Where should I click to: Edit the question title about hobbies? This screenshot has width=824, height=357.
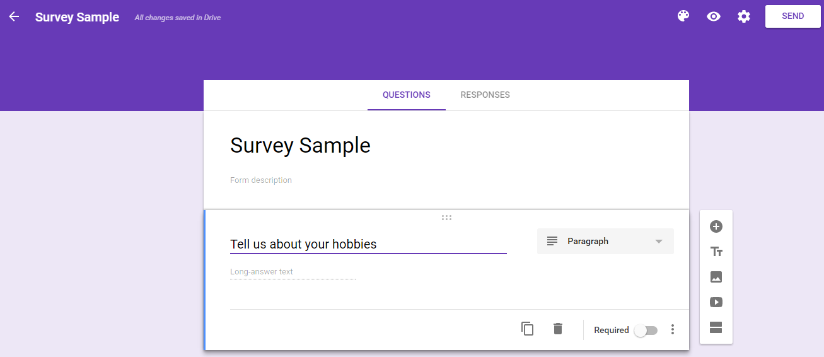point(368,244)
